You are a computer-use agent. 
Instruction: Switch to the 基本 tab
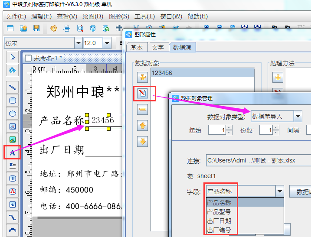[x=137, y=48]
